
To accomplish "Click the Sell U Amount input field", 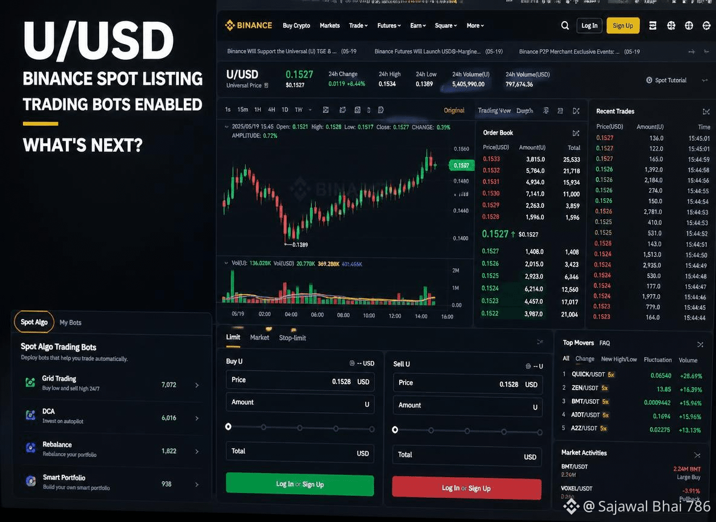I will (x=467, y=405).
